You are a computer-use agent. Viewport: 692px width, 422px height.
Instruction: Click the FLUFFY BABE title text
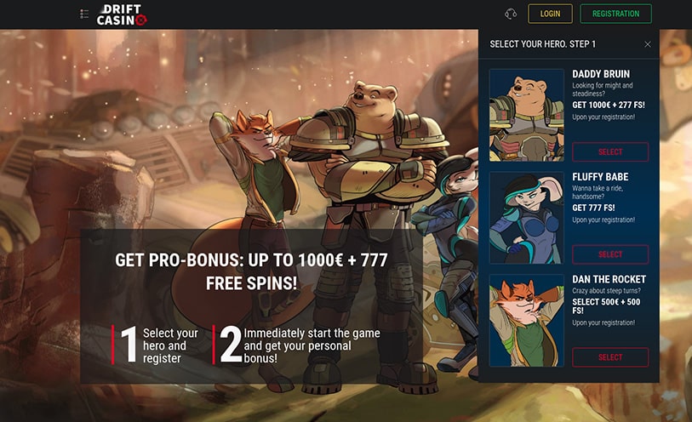coord(600,177)
